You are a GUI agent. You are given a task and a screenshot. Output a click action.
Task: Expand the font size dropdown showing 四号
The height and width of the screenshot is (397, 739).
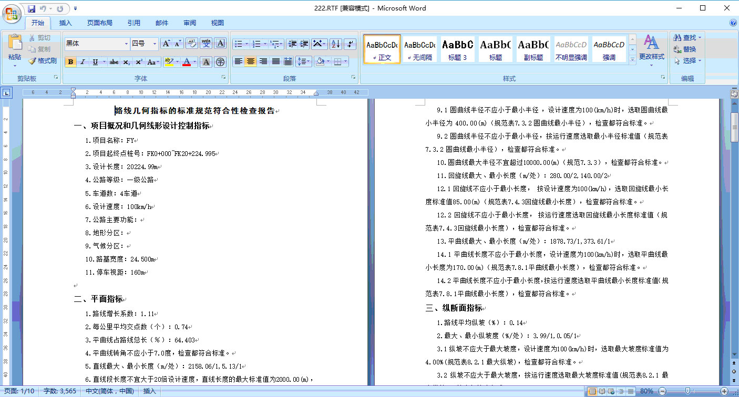pos(155,44)
